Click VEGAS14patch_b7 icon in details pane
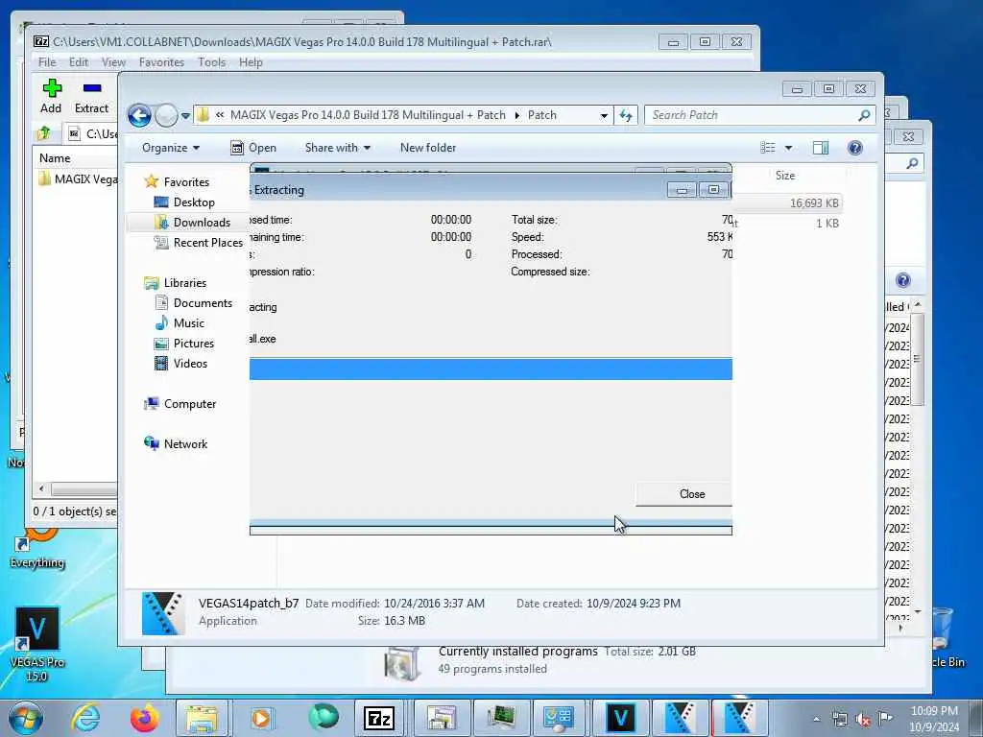Image resolution: width=983 pixels, height=737 pixels. (x=163, y=613)
